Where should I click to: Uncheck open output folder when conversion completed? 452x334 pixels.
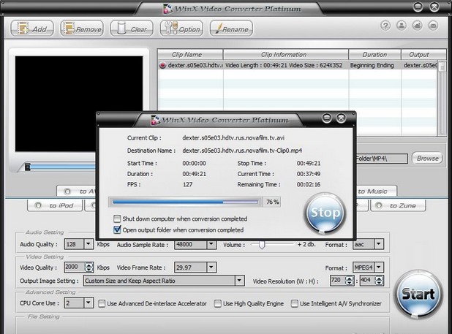coord(117,229)
